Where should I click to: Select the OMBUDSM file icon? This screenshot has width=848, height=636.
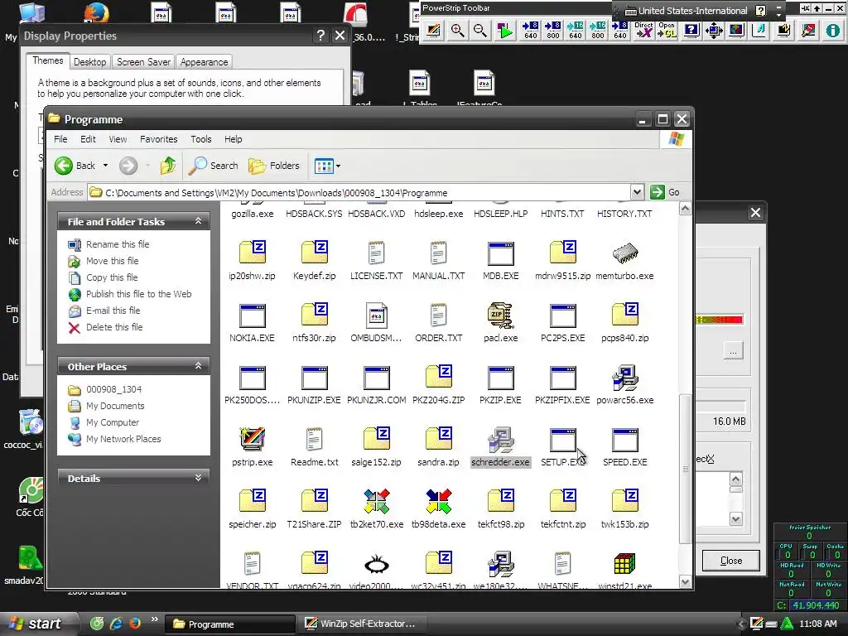point(377,316)
